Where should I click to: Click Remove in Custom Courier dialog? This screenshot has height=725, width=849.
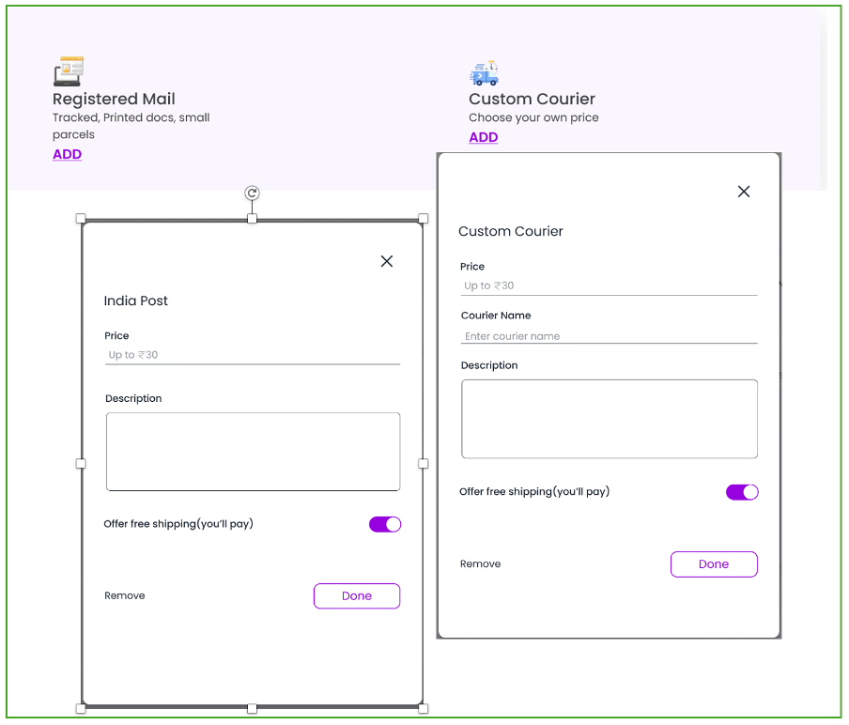[480, 564]
